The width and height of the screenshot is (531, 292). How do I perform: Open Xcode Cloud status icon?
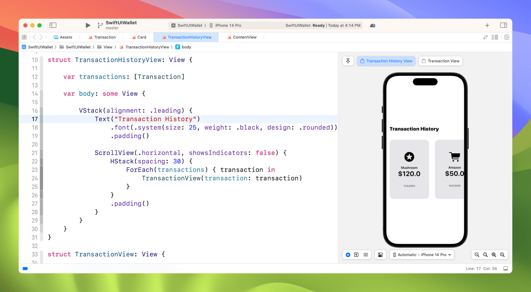pos(373,25)
